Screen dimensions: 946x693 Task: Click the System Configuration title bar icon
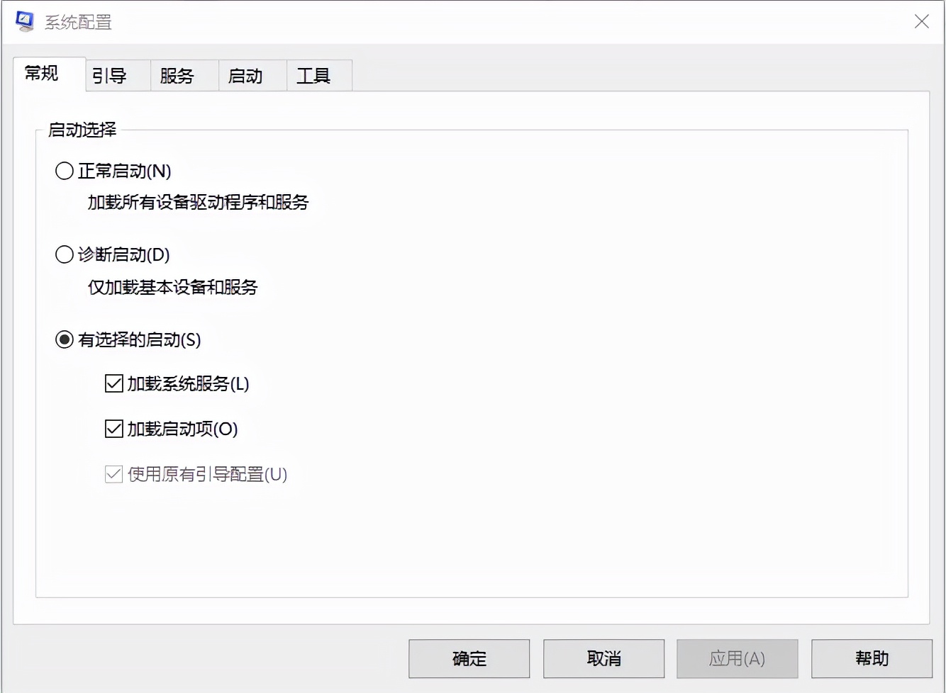(25, 21)
